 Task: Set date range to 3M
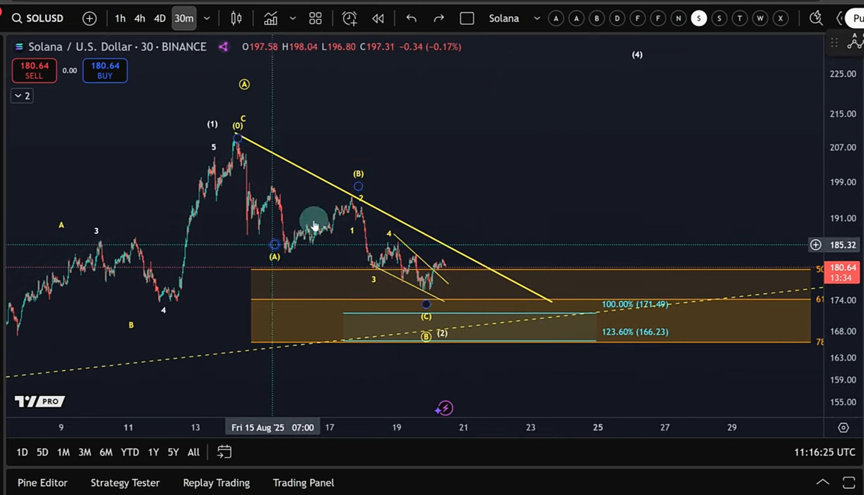[x=84, y=452]
